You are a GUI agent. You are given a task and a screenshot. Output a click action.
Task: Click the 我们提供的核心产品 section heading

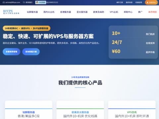point(80,83)
